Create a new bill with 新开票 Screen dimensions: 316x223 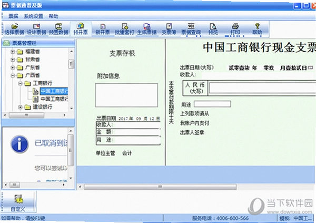pyautogui.click(x=103, y=30)
